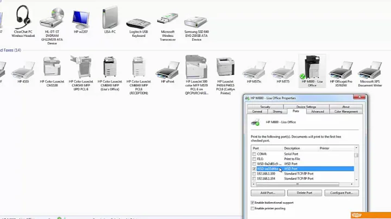Image resolution: width=391 pixels, height=219 pixels.
Task: Select HP Color LaserJet CM4540 MFP UPD printer
Action: [81, 73]
